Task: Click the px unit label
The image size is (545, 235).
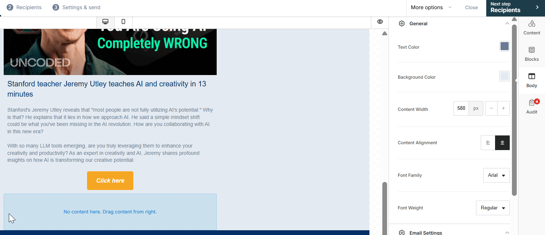Action: point(476,108)
